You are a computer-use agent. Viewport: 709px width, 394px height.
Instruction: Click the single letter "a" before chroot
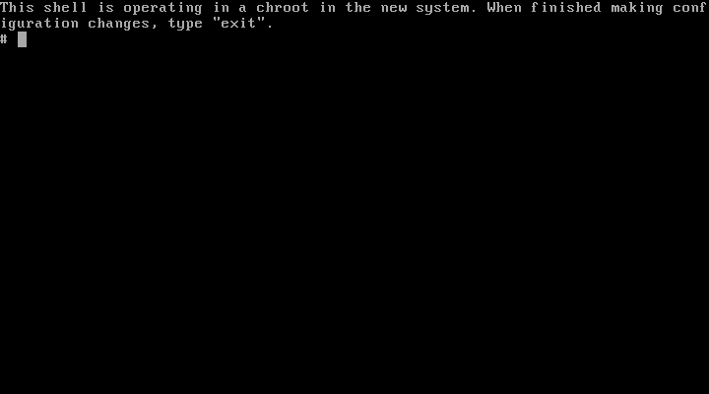[x=243, y=9]
